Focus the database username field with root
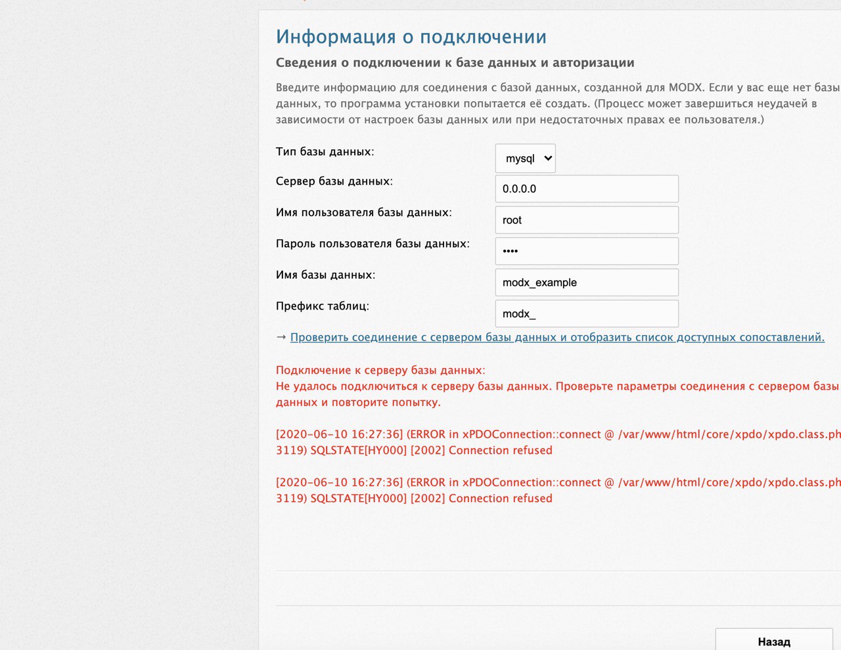Image resolution: width=841 pixels, height=650 pixels. 587,220
